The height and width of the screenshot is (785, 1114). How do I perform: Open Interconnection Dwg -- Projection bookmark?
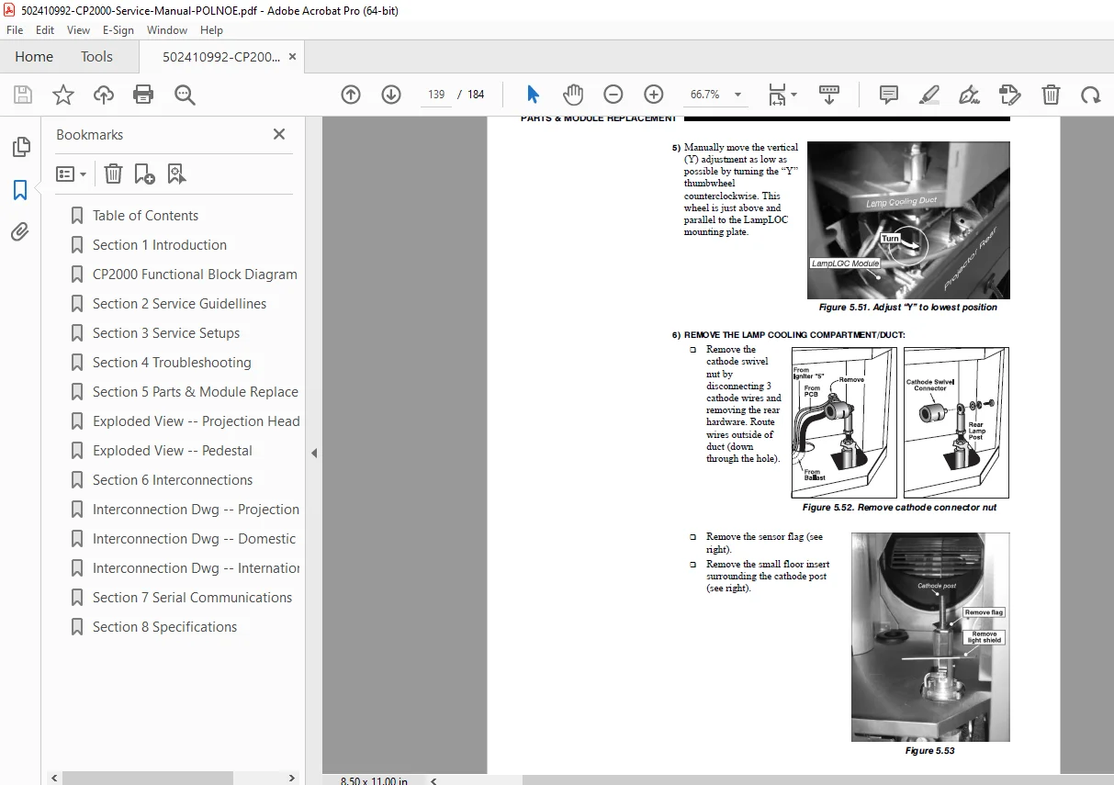coord(196,510)
